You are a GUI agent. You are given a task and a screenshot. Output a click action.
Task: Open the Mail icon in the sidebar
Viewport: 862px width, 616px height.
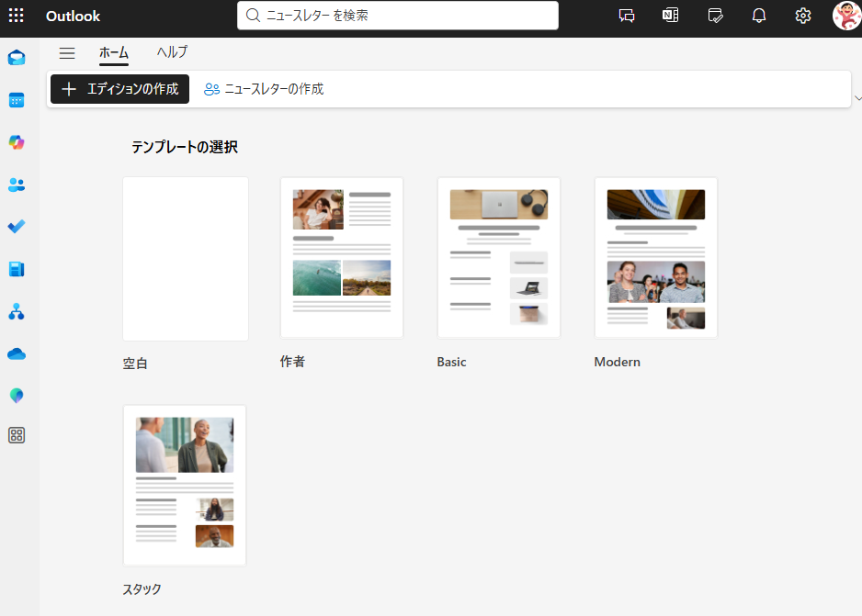(x=17, y=58)
